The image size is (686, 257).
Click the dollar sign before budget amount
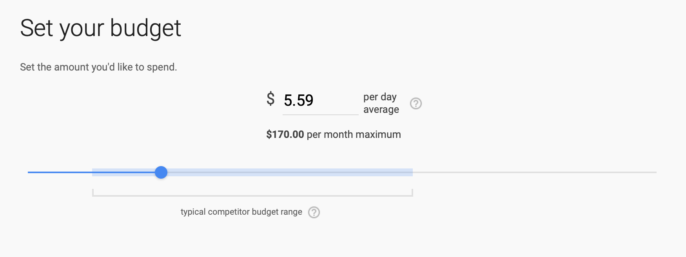click(x=270, y=99)
